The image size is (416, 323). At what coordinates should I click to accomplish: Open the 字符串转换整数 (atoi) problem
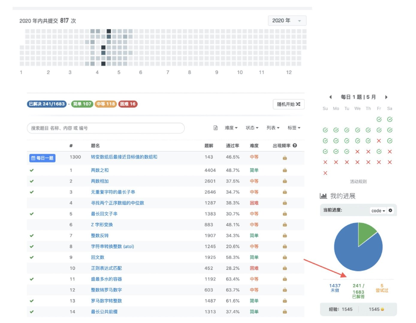coord(112,246)
